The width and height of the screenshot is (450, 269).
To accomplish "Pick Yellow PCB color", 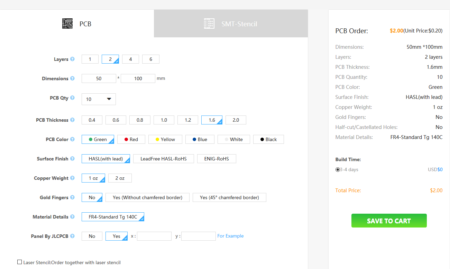I will tap(165, 139).
